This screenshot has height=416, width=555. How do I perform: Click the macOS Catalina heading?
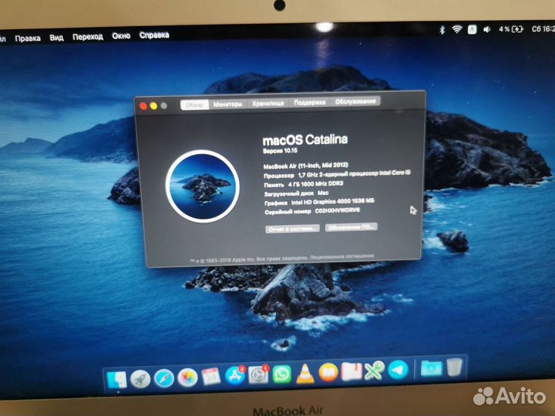pos(305,139)
